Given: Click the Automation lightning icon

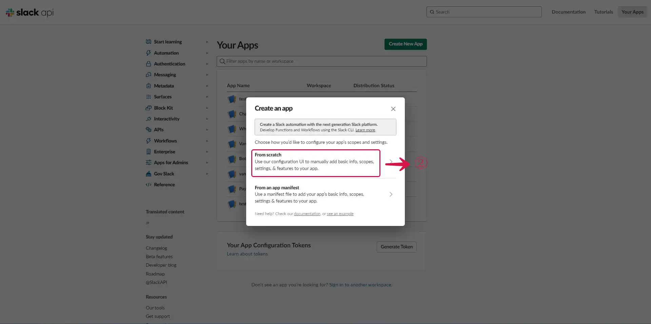Looking at the screenshot, I should pyautogui.click(x=149, y=53).
